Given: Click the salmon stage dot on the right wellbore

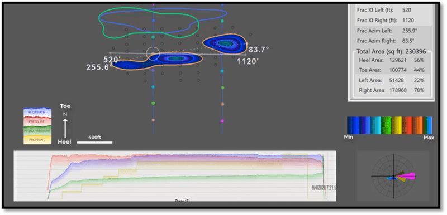Looking at the screenshot, I should click(222, 104).
